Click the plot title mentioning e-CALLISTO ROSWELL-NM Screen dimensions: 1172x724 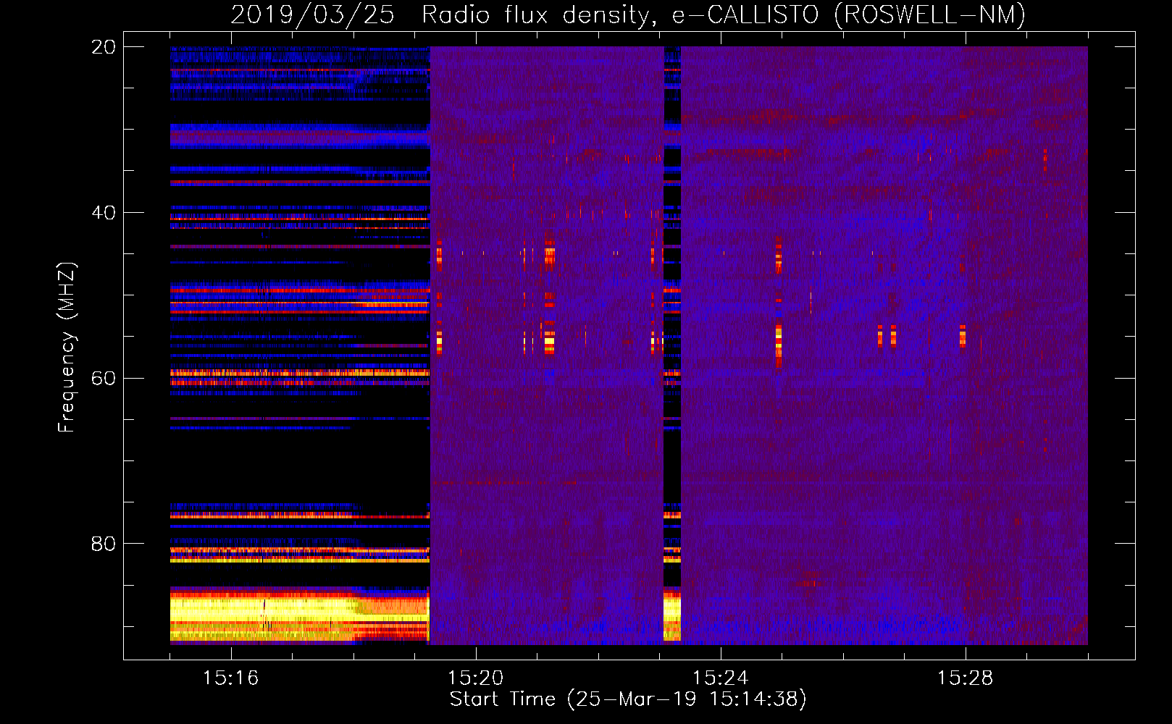pyautogui.click(x=628, y=14)
